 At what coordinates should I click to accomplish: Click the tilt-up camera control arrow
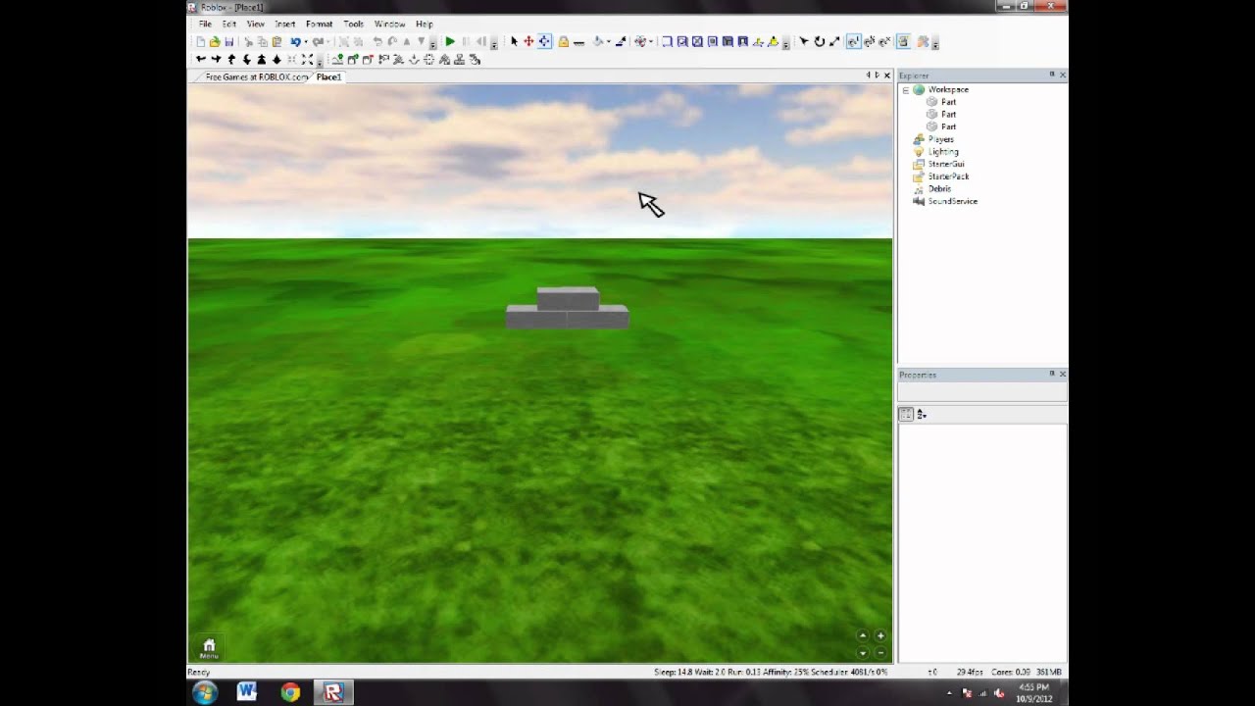click(863, 635)
